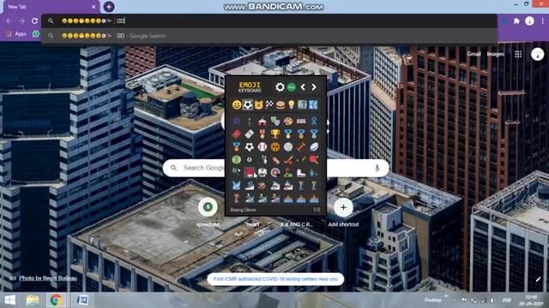The image size is (549, 308).
Task: Click the taskbar date and time
Action: point(531,300)
